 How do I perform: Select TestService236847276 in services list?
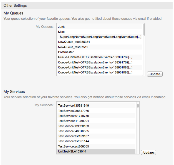(73, 111)
